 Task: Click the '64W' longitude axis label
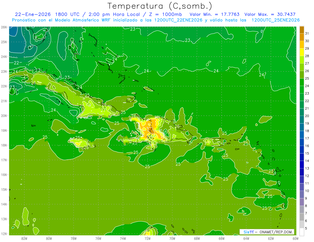click(x=246, y=238)
